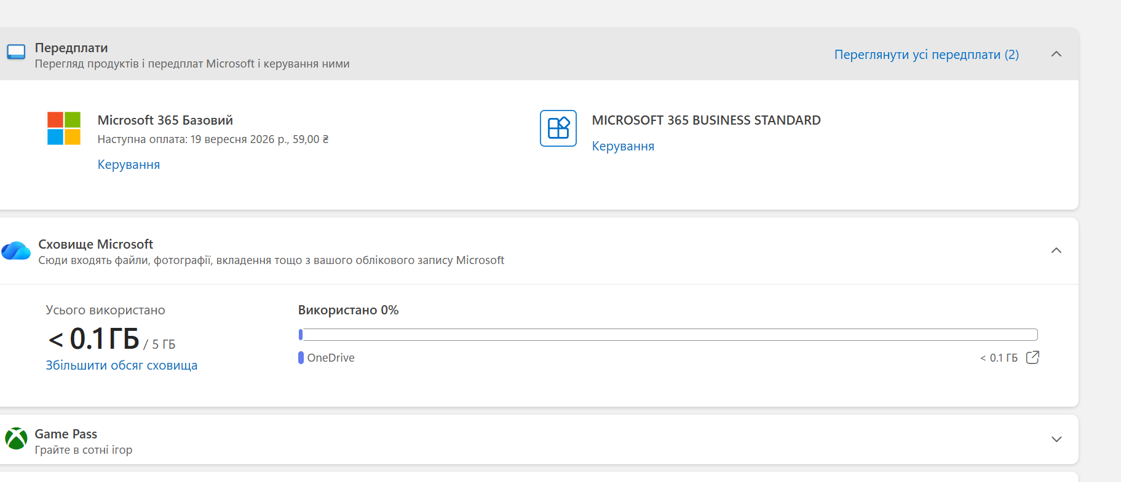This screenshot has height=482, width=1121.
Task: Click the Business Standard apps icon
Action: 558,128
